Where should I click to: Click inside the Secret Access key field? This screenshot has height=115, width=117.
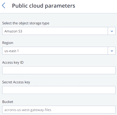pyautogui.click(x=59, y=90)
